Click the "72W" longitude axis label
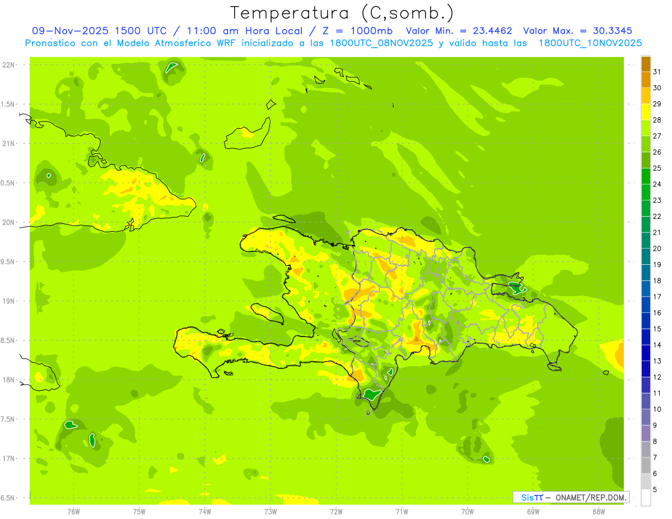672x519 pixels. 336,511
